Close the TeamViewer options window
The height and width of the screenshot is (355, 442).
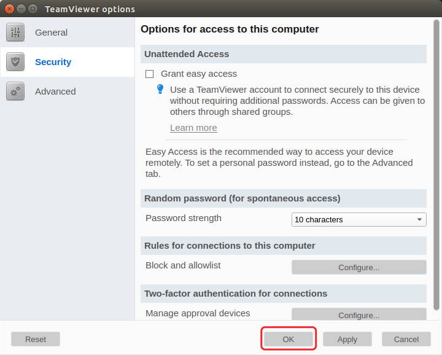click(x=9, y=9)
